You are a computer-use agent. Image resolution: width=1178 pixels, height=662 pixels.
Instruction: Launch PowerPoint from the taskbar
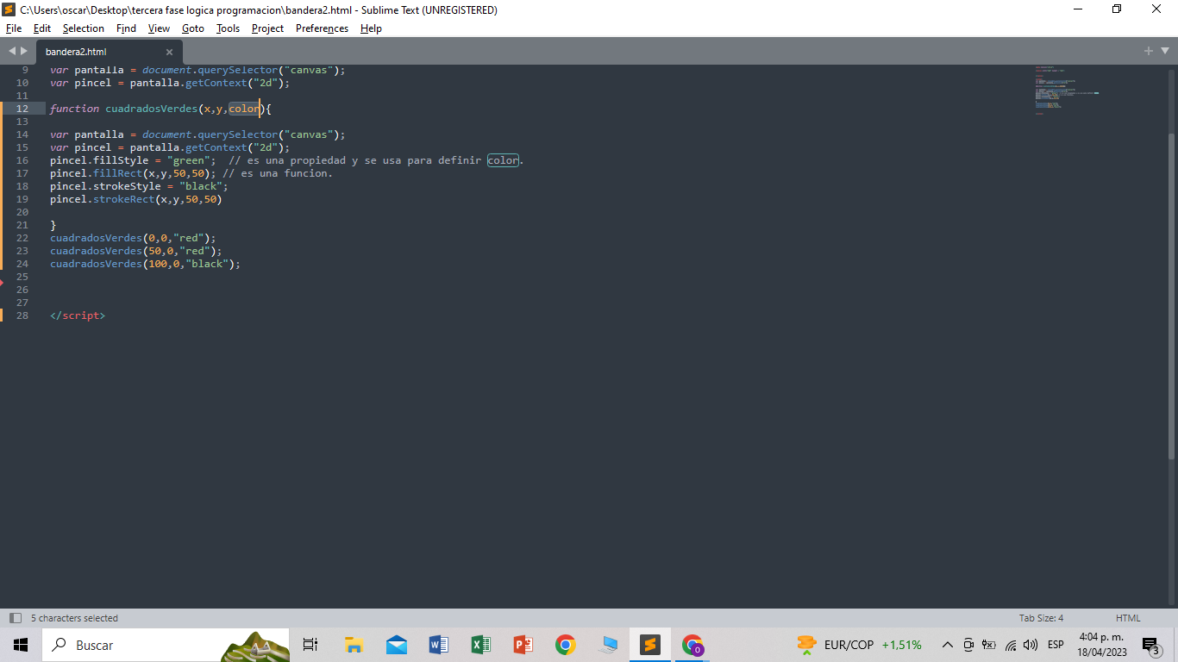click(x=523, y=645)
